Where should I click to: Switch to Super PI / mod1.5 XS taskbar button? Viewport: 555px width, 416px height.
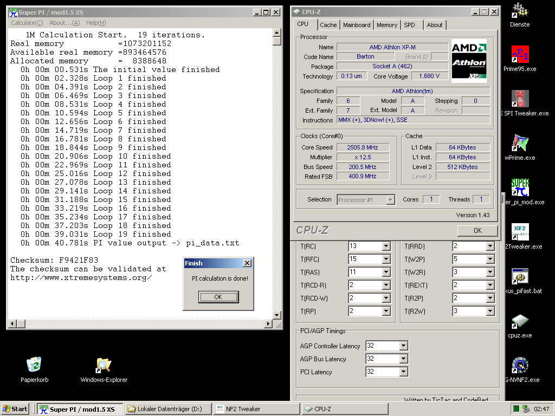coord(80,409)
